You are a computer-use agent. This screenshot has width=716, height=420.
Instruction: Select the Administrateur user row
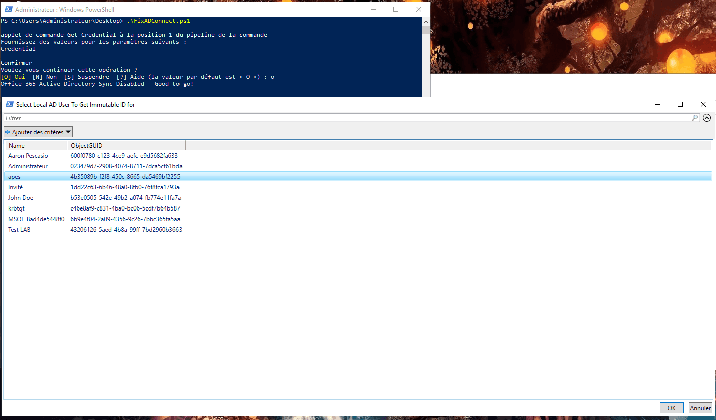point(28,166)
